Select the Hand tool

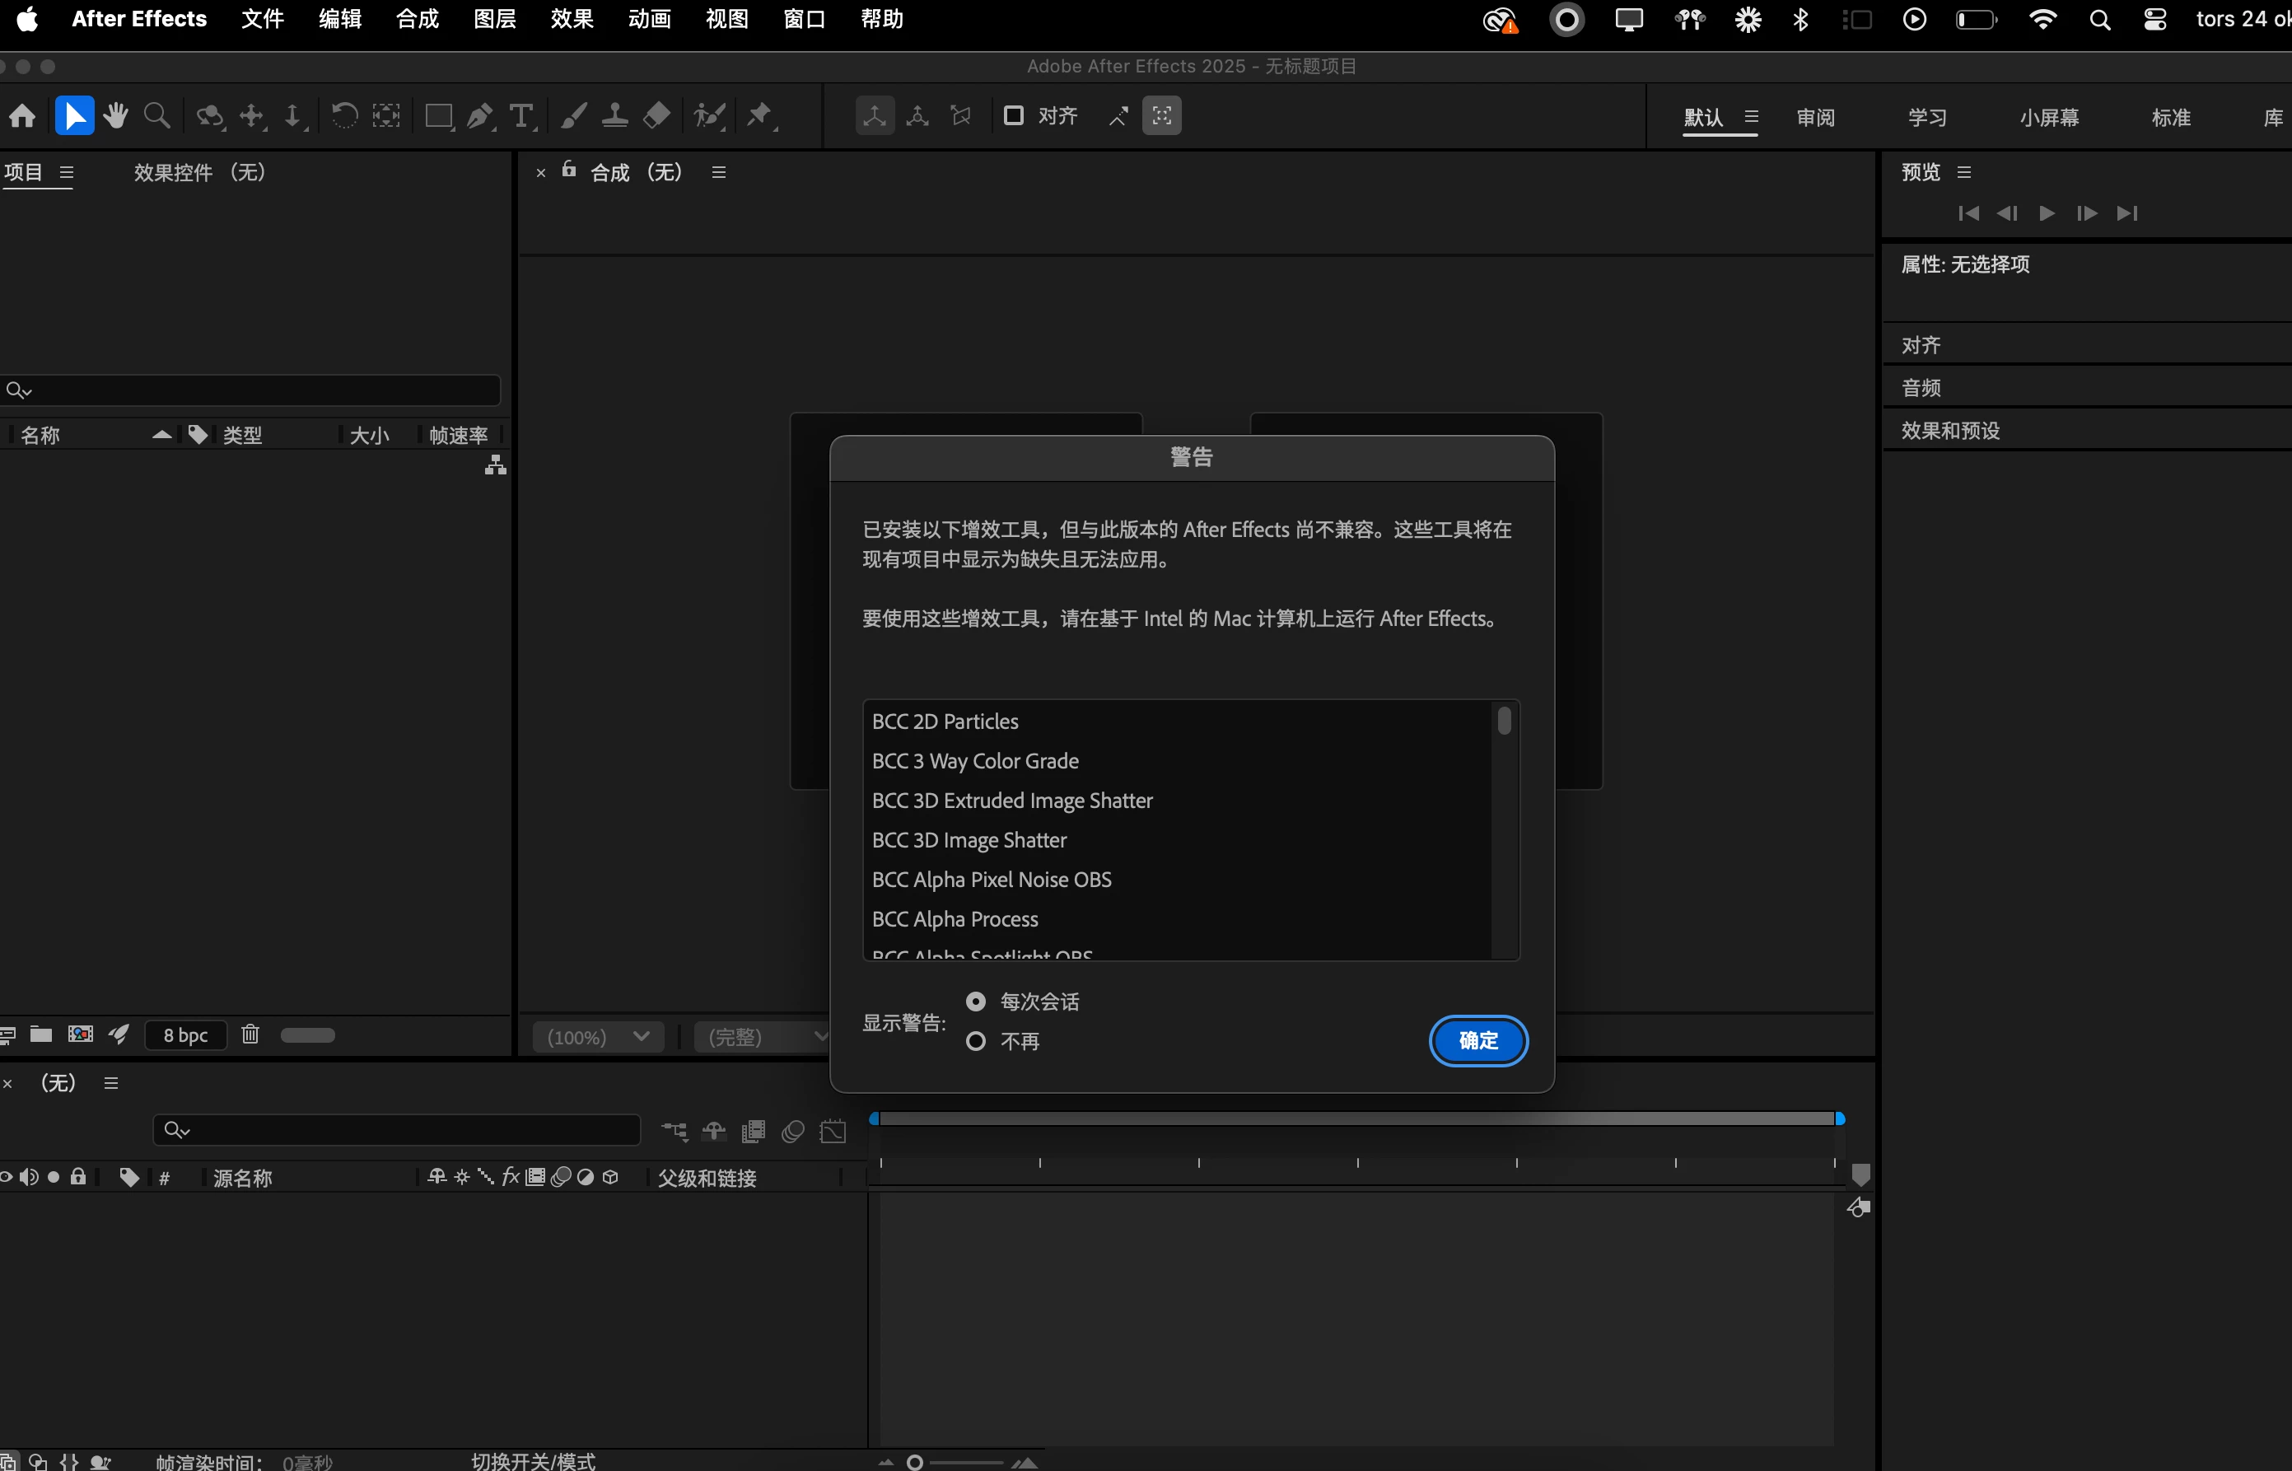115,116
